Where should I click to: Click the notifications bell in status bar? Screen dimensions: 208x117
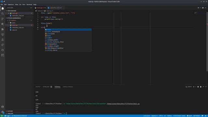click(206, 116)
